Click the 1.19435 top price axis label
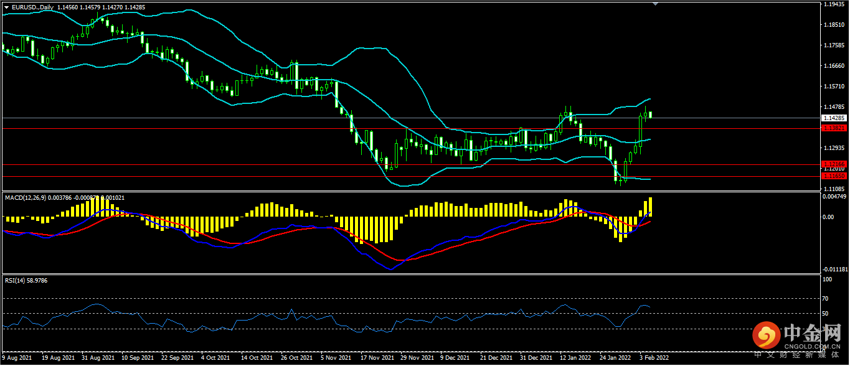This screenshot has width=850, height=366. click(x=833, y=4)
